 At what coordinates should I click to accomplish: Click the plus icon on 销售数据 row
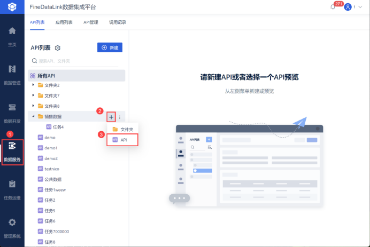click(111, 117)
